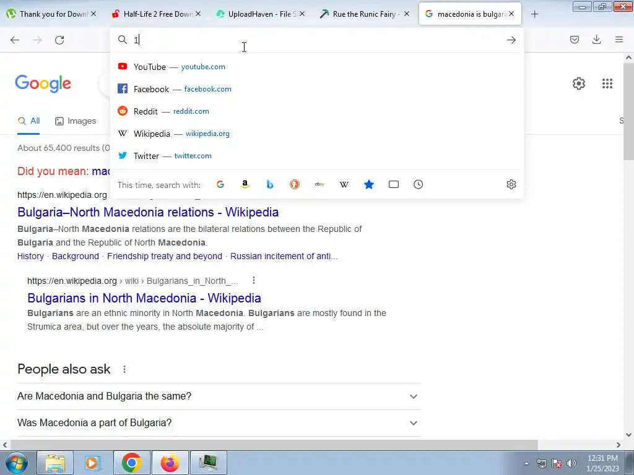Click the volume icon in system tray
Image resolution: width=634 pixels, height=475 pixels.
[571, 463]
